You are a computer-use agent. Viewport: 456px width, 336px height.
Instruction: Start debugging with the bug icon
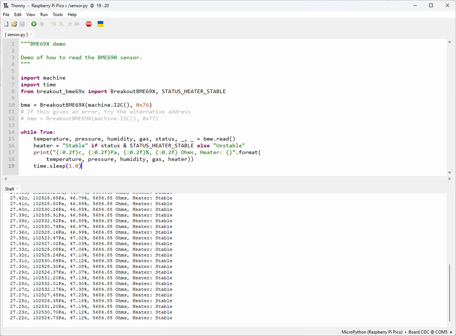click(42, 24)
